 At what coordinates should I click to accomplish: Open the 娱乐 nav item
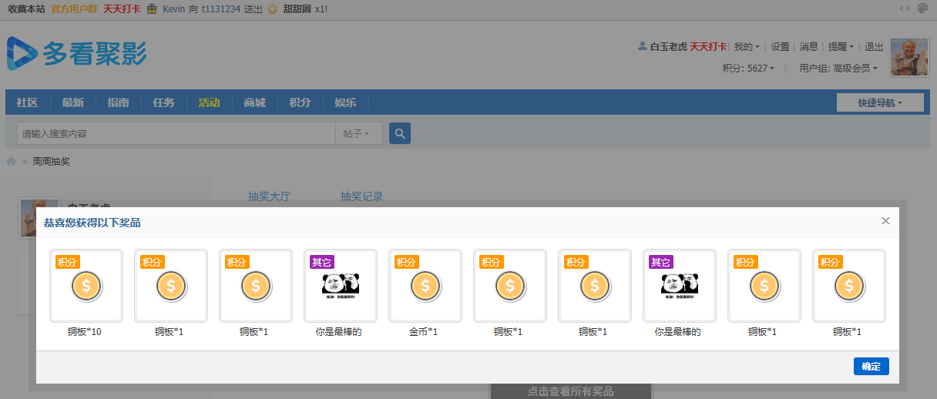pos(345,102)
